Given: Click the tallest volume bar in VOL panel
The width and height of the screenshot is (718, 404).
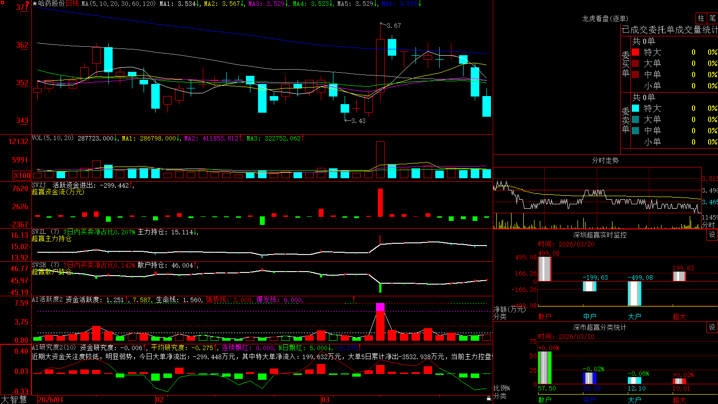Looking at the screenshot, I should point(380,160).
